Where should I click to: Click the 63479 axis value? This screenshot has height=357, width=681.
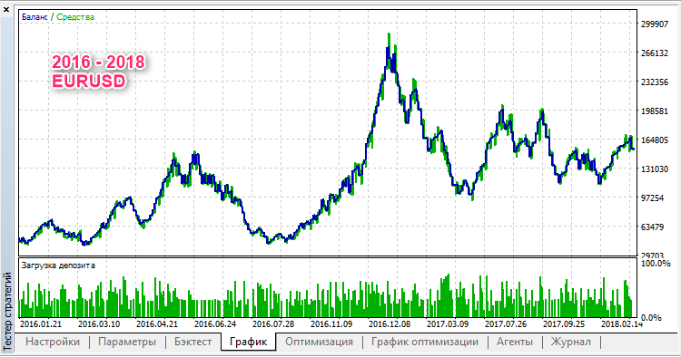[x=652, y=227]
